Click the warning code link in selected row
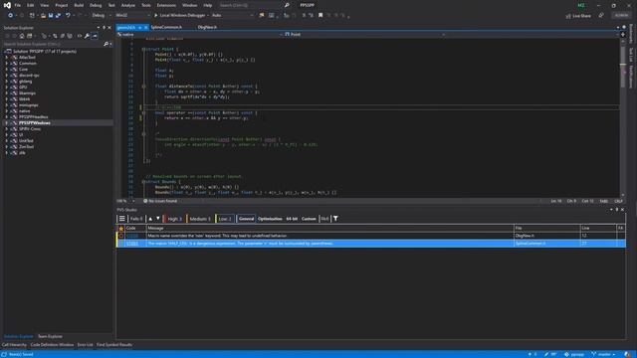Screen dimensions: 637x358 132,244
